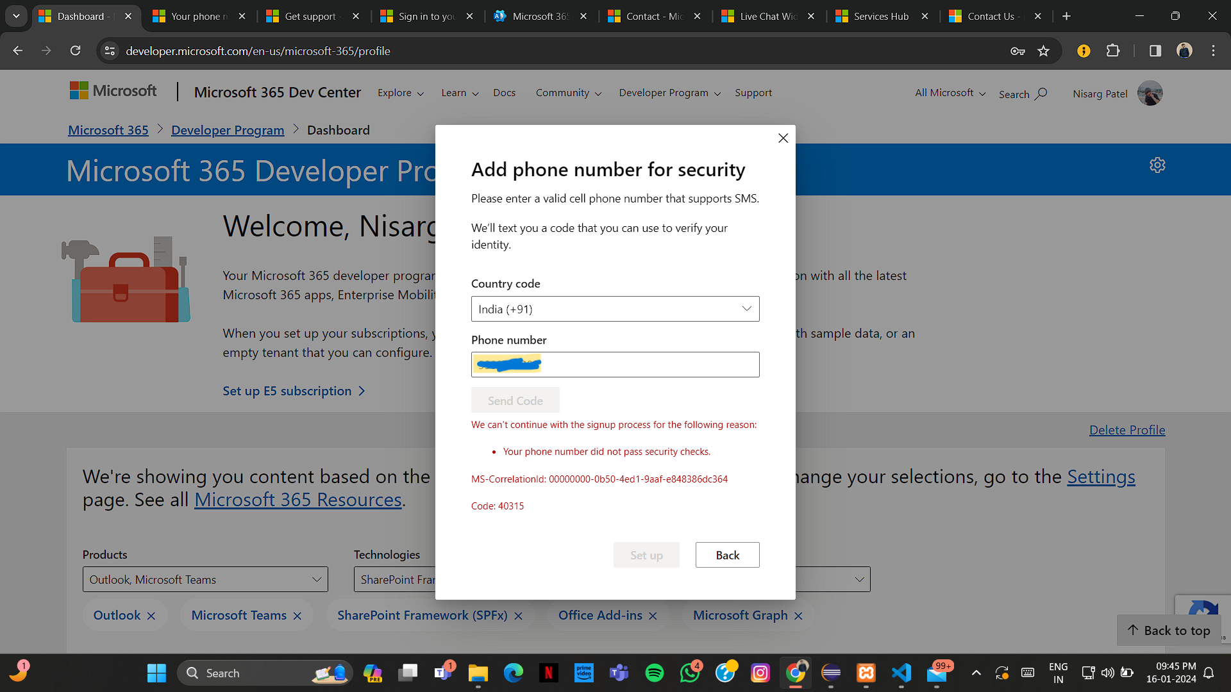Image resolution: width=1231 pixels, height=692 pixels.
Task: Open the notifications bell in the system tray
Action: (1209, 673)
